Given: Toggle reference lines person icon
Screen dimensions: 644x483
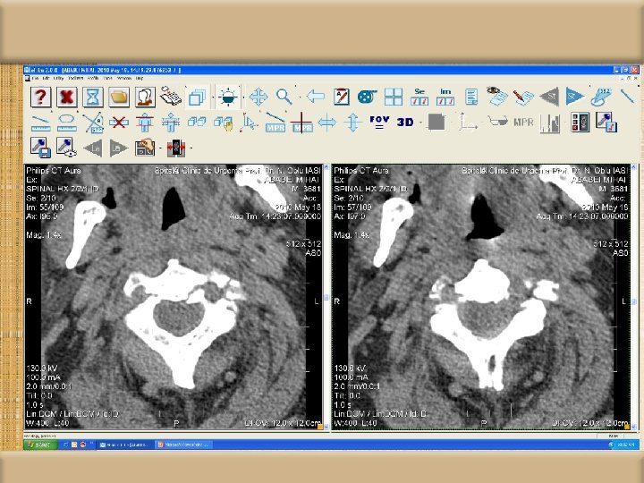Looking at the screenshot, I should 145,123.
